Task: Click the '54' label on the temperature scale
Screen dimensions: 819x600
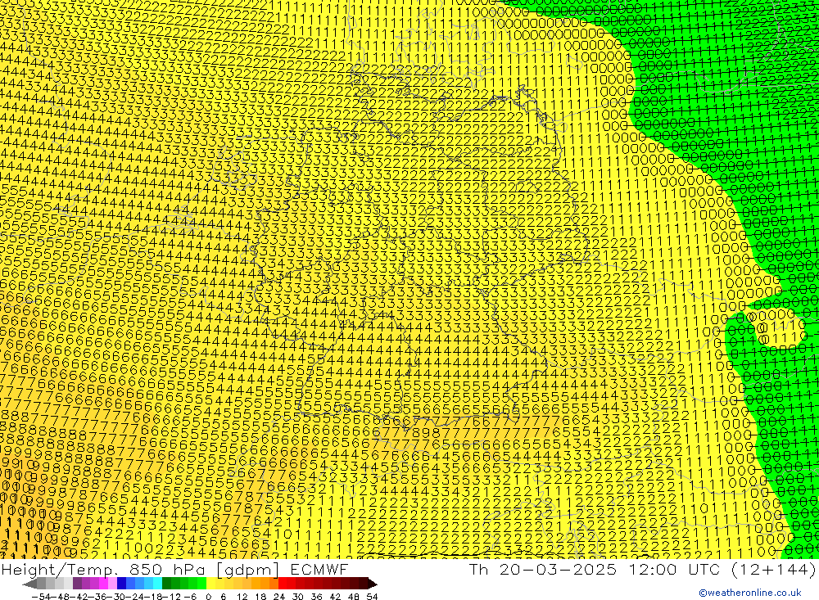Action: point(372,597)
